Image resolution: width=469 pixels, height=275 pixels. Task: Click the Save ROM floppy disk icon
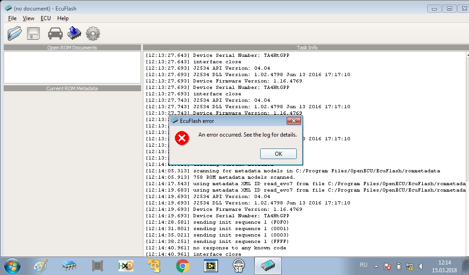(x=33, y=33)
